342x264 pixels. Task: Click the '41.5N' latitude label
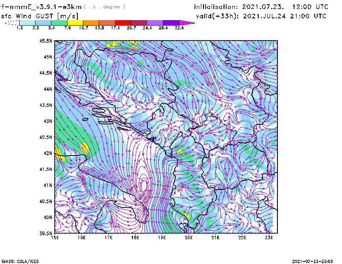point(46,169)
